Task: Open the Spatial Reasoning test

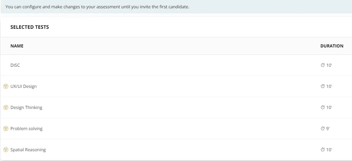Action: pos(28,150)
